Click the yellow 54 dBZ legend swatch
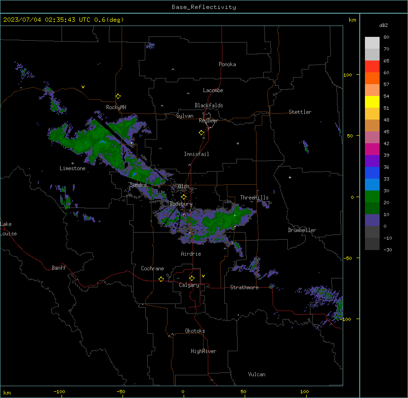 (372, 102)
